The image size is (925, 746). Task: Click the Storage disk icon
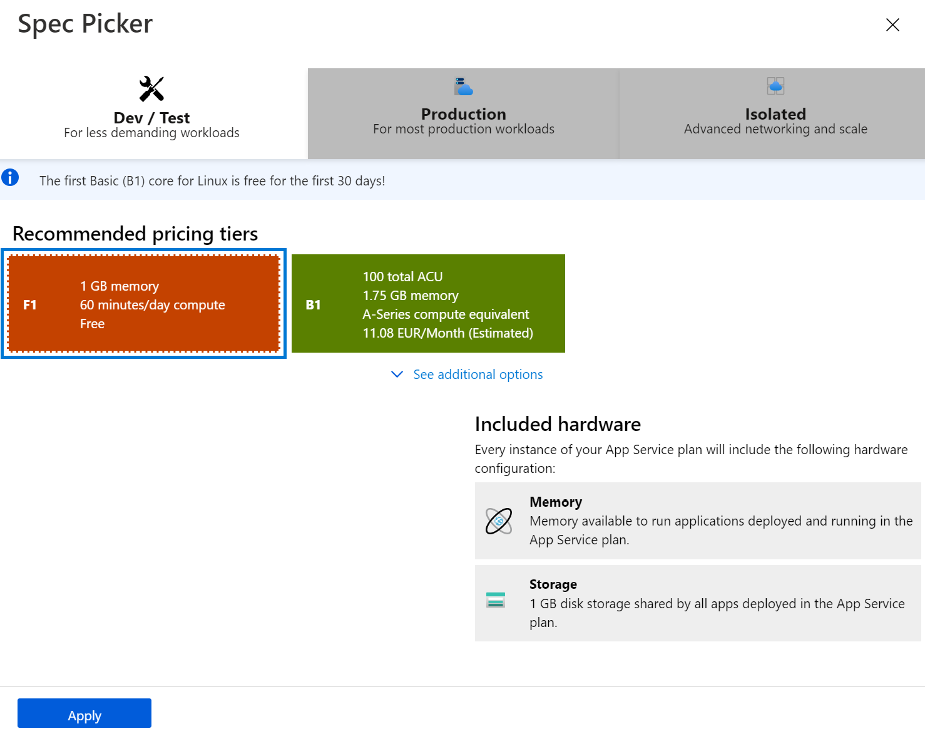pyautogui.click(x=496, y=600)
